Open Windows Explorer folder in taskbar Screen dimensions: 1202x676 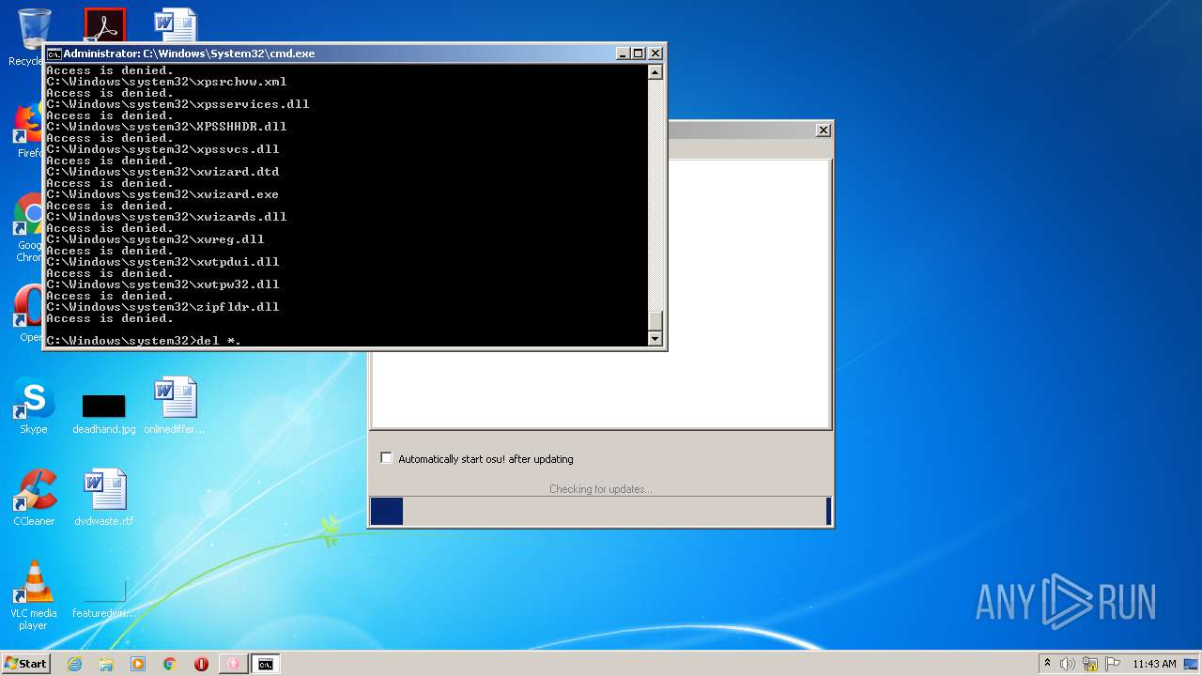(106, 664)
